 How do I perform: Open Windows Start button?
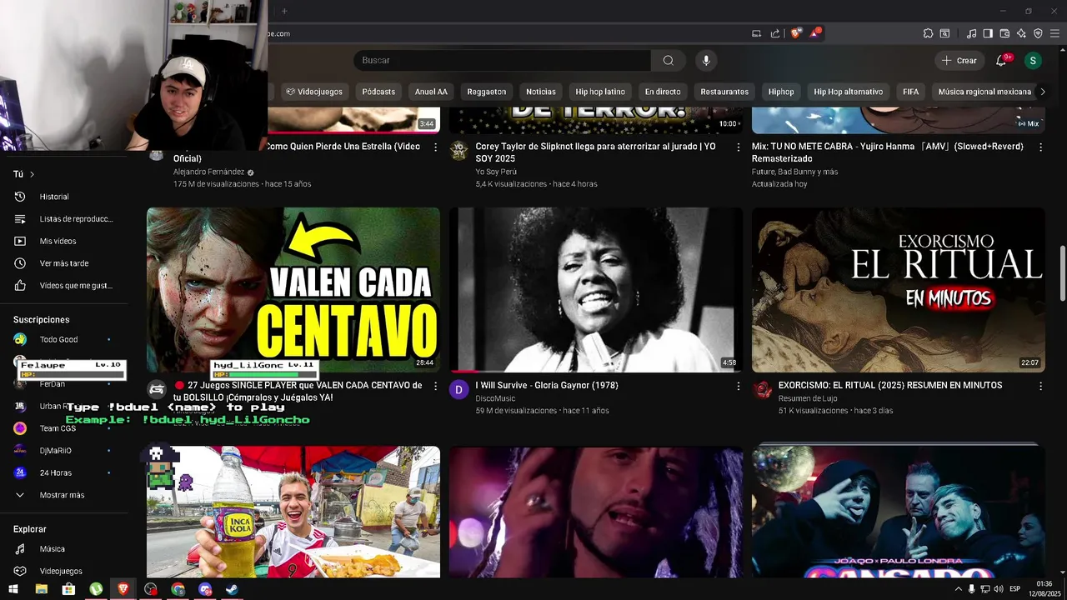pyautogui.click(x=13, y=589)
